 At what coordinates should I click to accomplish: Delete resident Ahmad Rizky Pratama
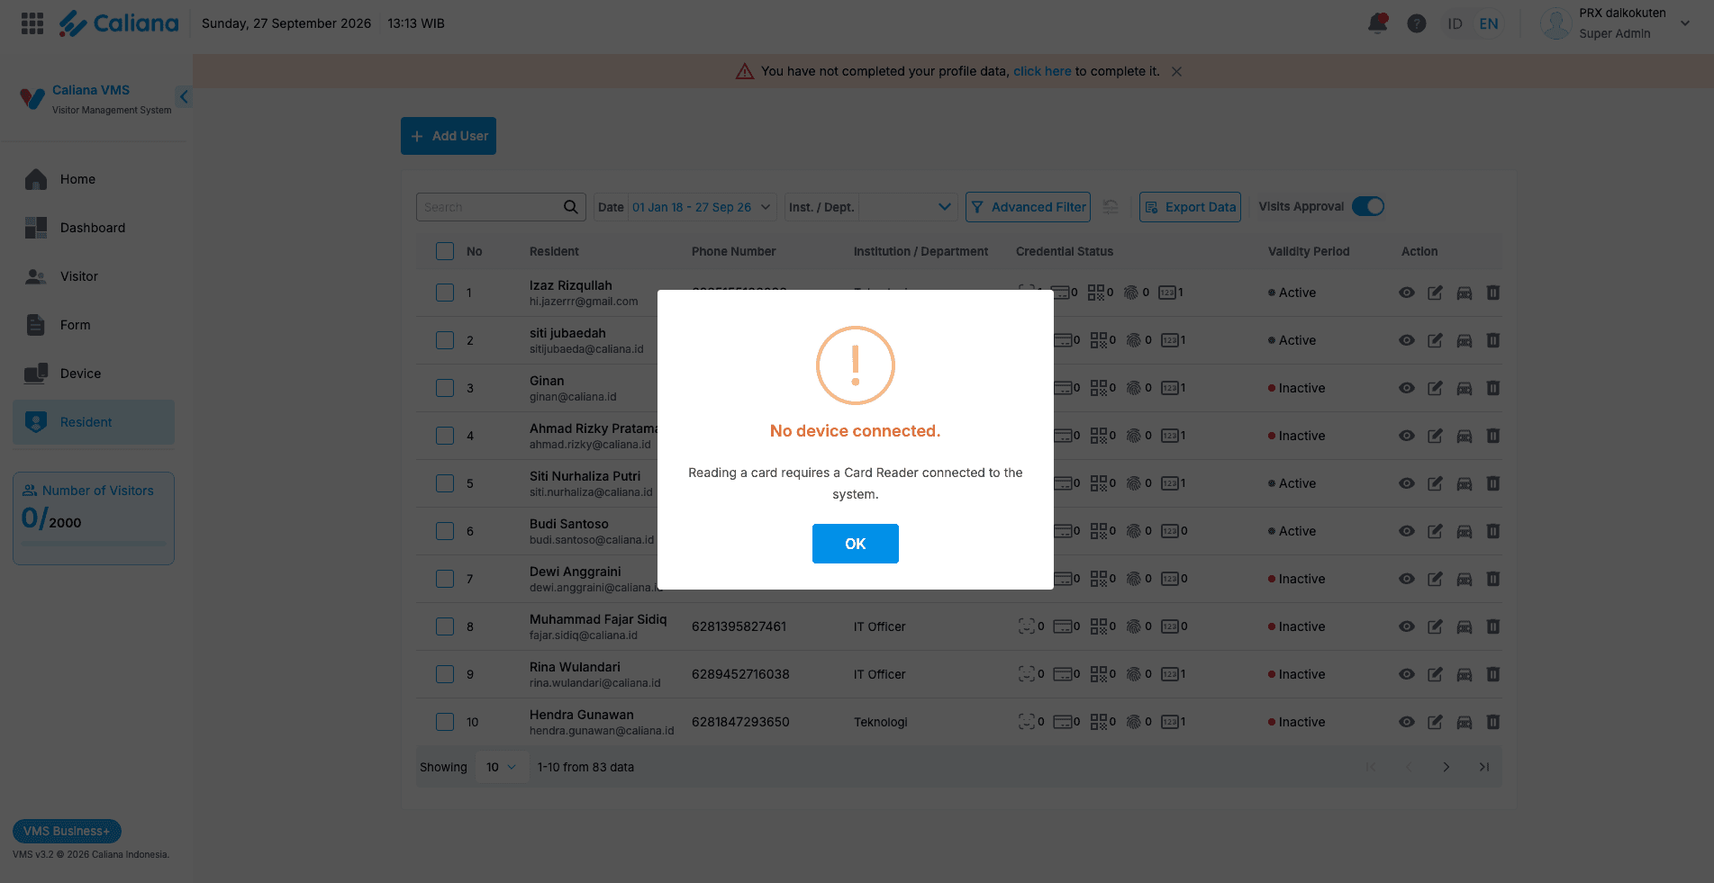click(x=1492, y=436)
